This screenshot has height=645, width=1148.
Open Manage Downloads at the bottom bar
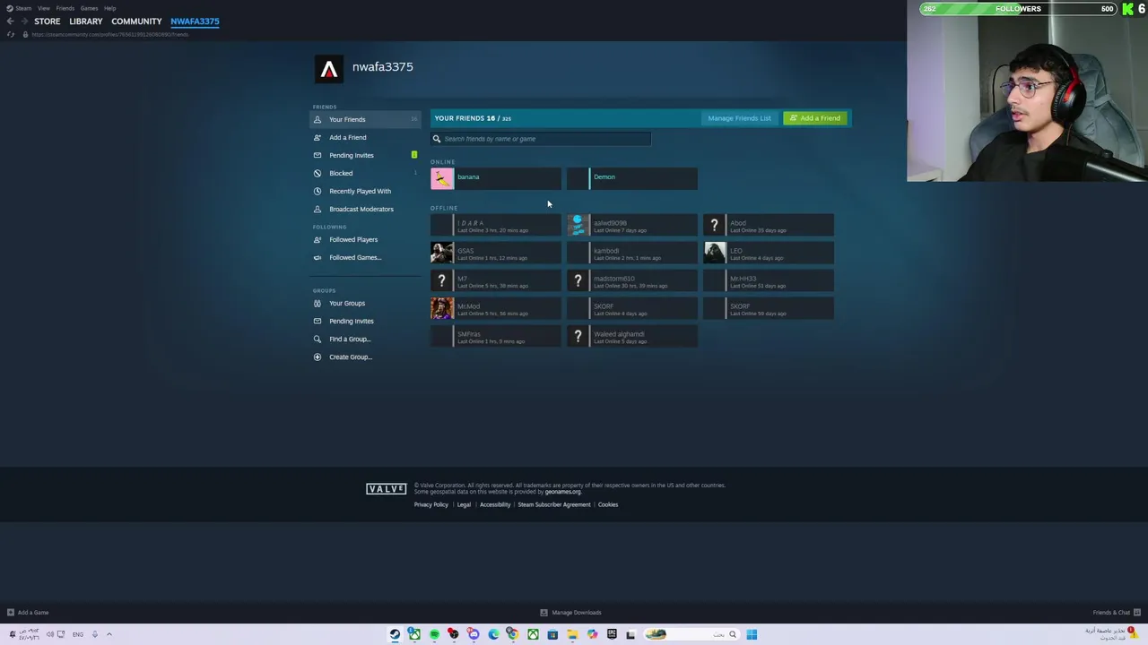pyautogui.click(x=571, y=613)
